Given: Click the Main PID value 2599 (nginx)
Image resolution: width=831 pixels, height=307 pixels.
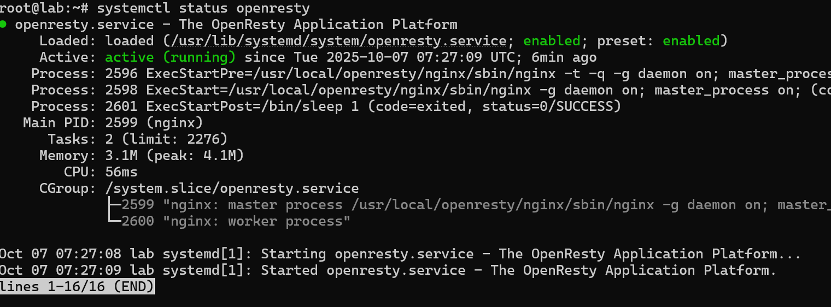Looking at the screenshot, I should point(154,123).
